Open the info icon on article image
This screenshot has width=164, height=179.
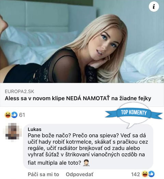click(154, 6)
